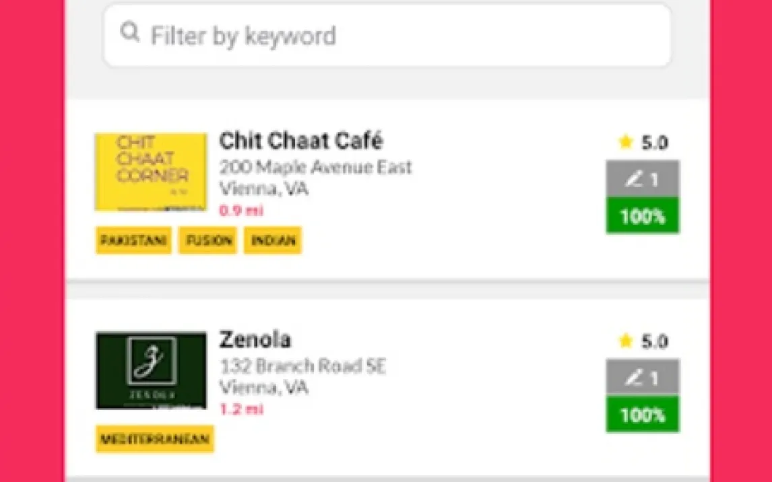Select the Pakistani cuisine tag
The height and width of the screenshot is (482, 772).
(133, 240)
